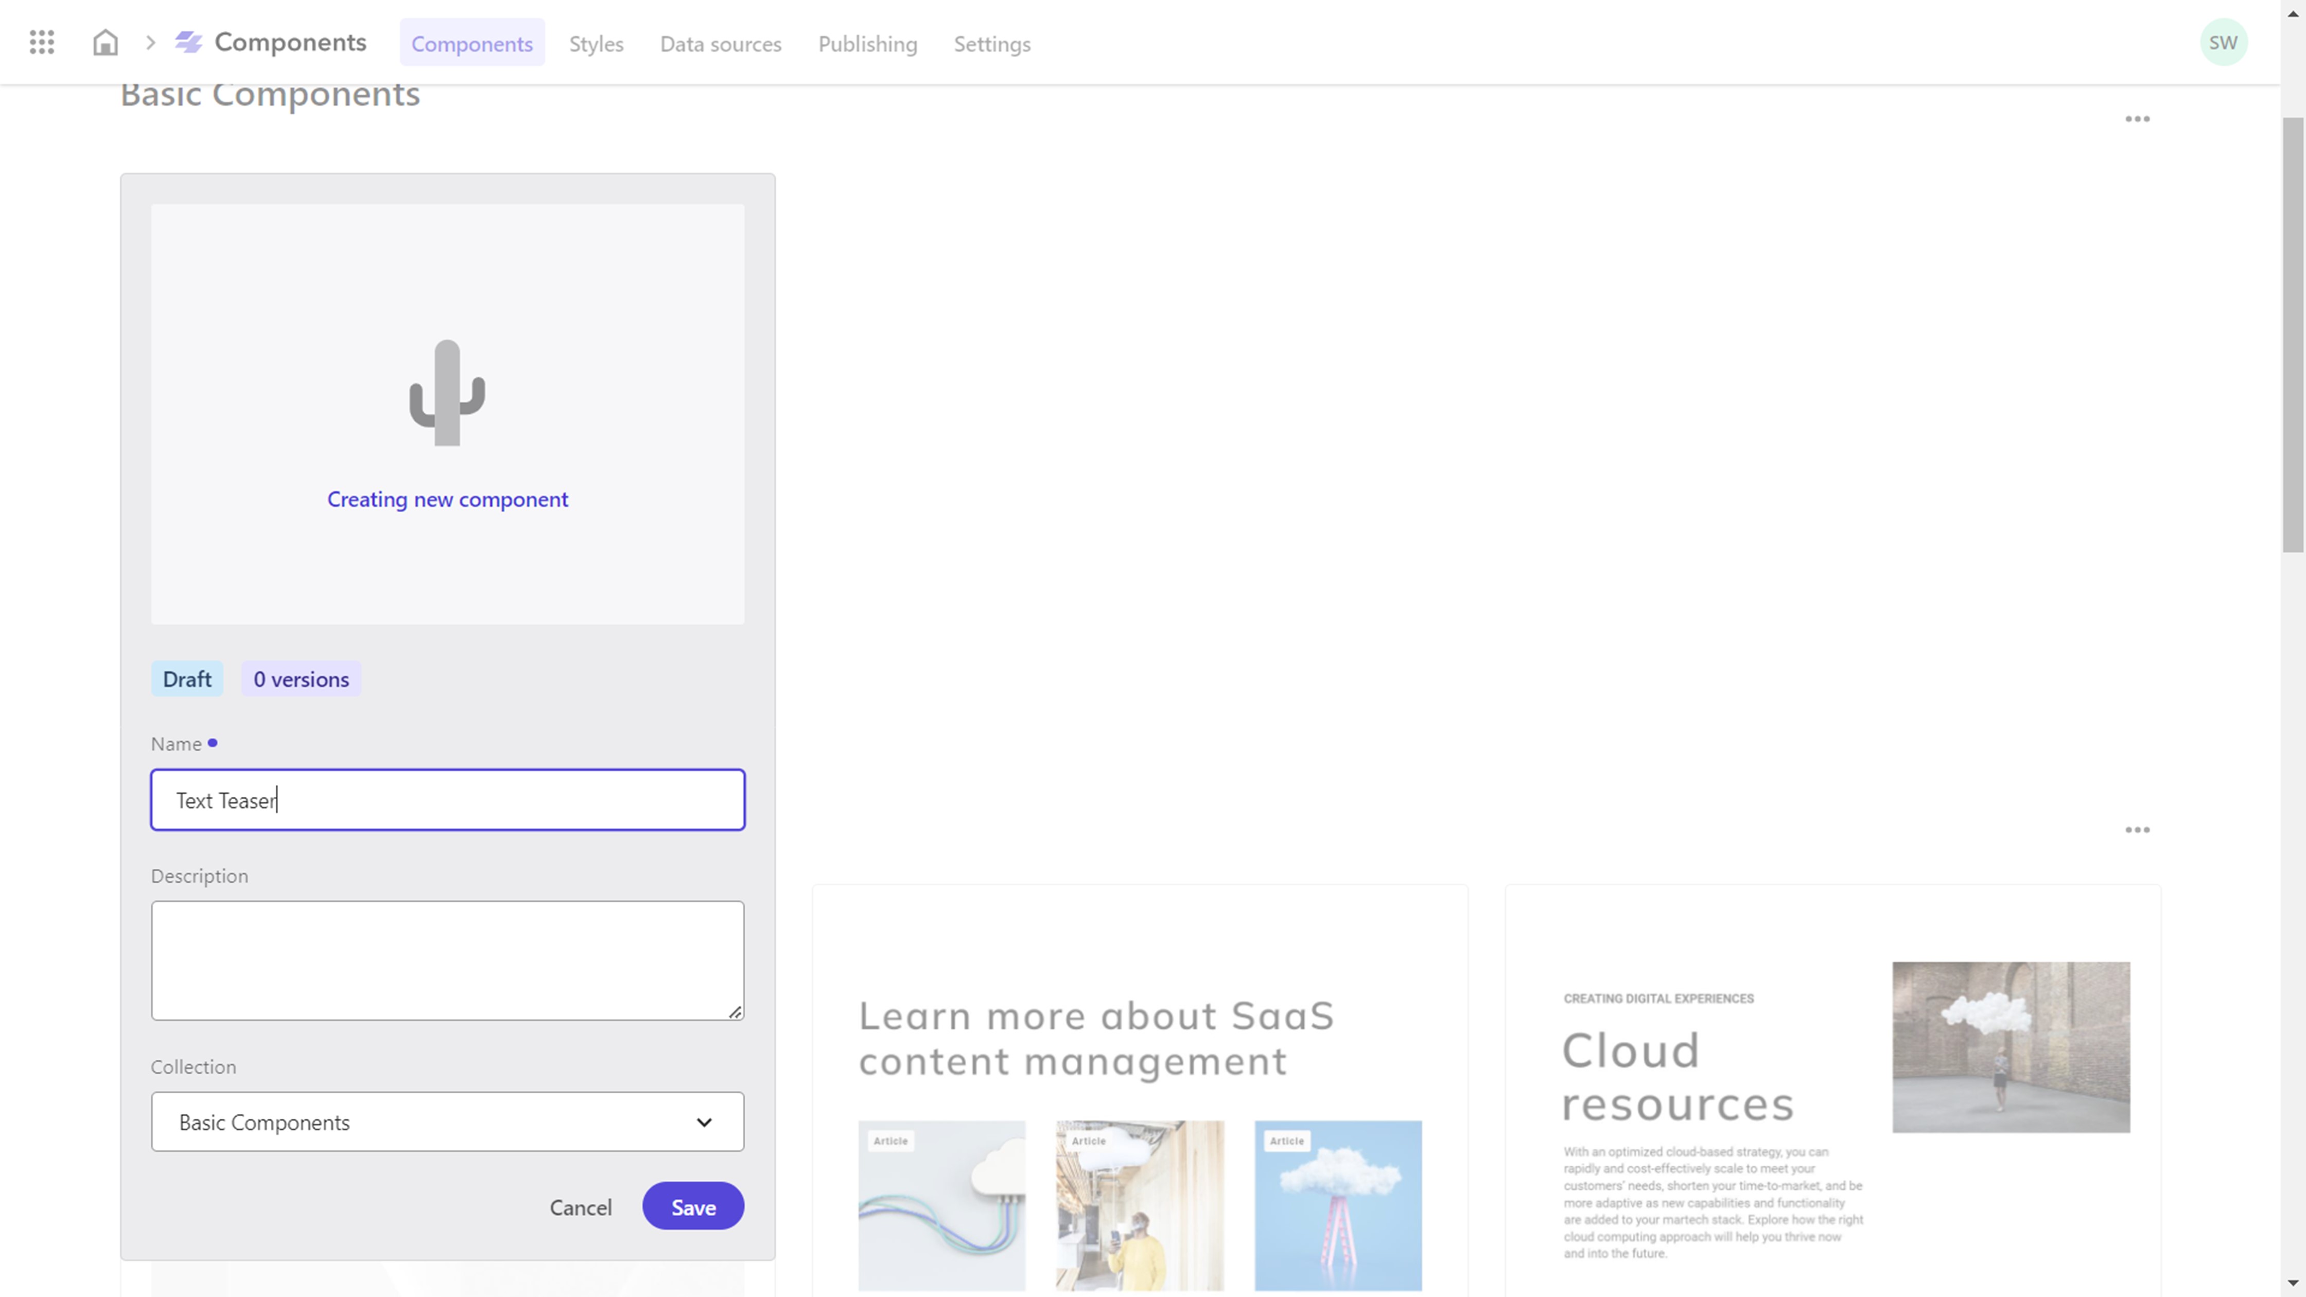Open the Settings tab
Image resolution: width=2306 pixels, height=1297 pixels.
pos(992,43)
